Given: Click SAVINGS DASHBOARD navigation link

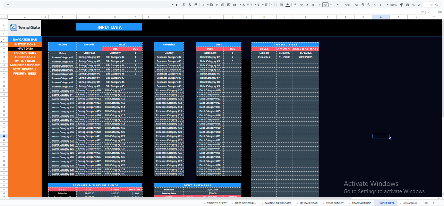Looking at the screenshot, I should 25,65.
